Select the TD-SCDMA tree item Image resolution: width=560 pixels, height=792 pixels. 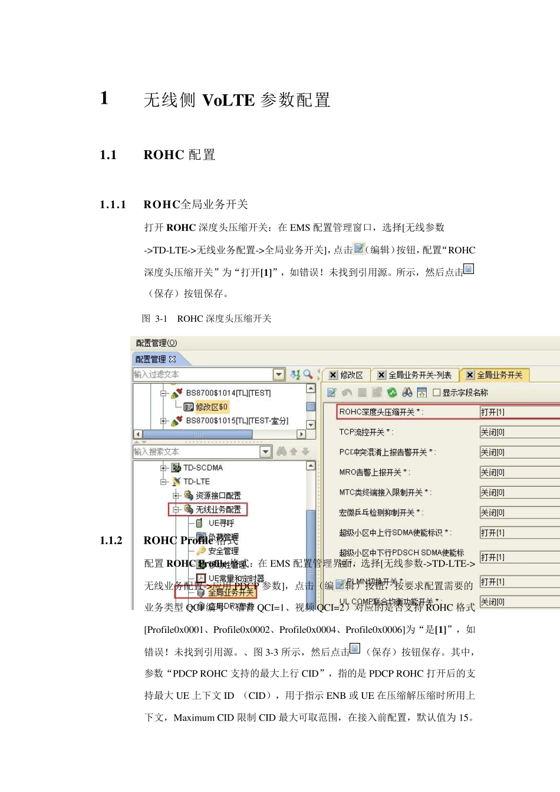[x=203, y=468]
